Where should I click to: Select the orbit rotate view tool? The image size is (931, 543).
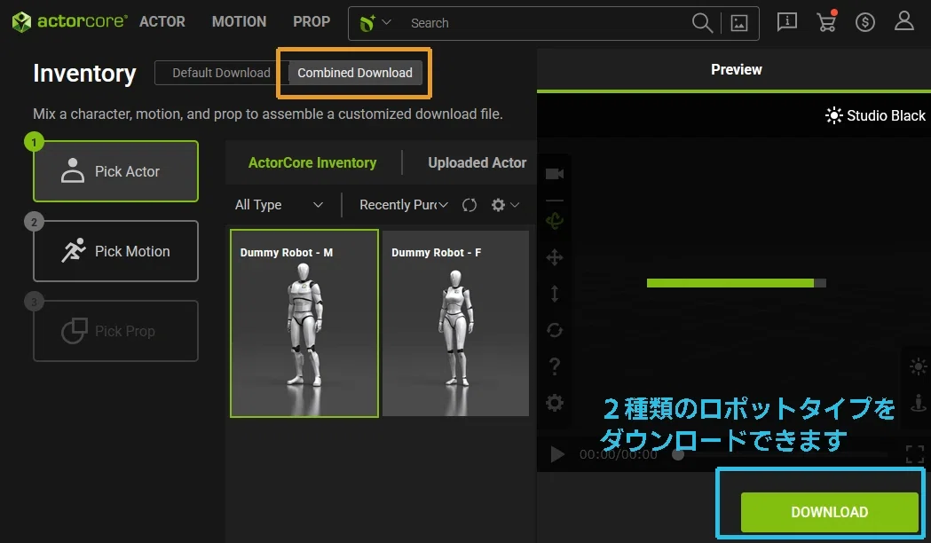coord(555,221)
